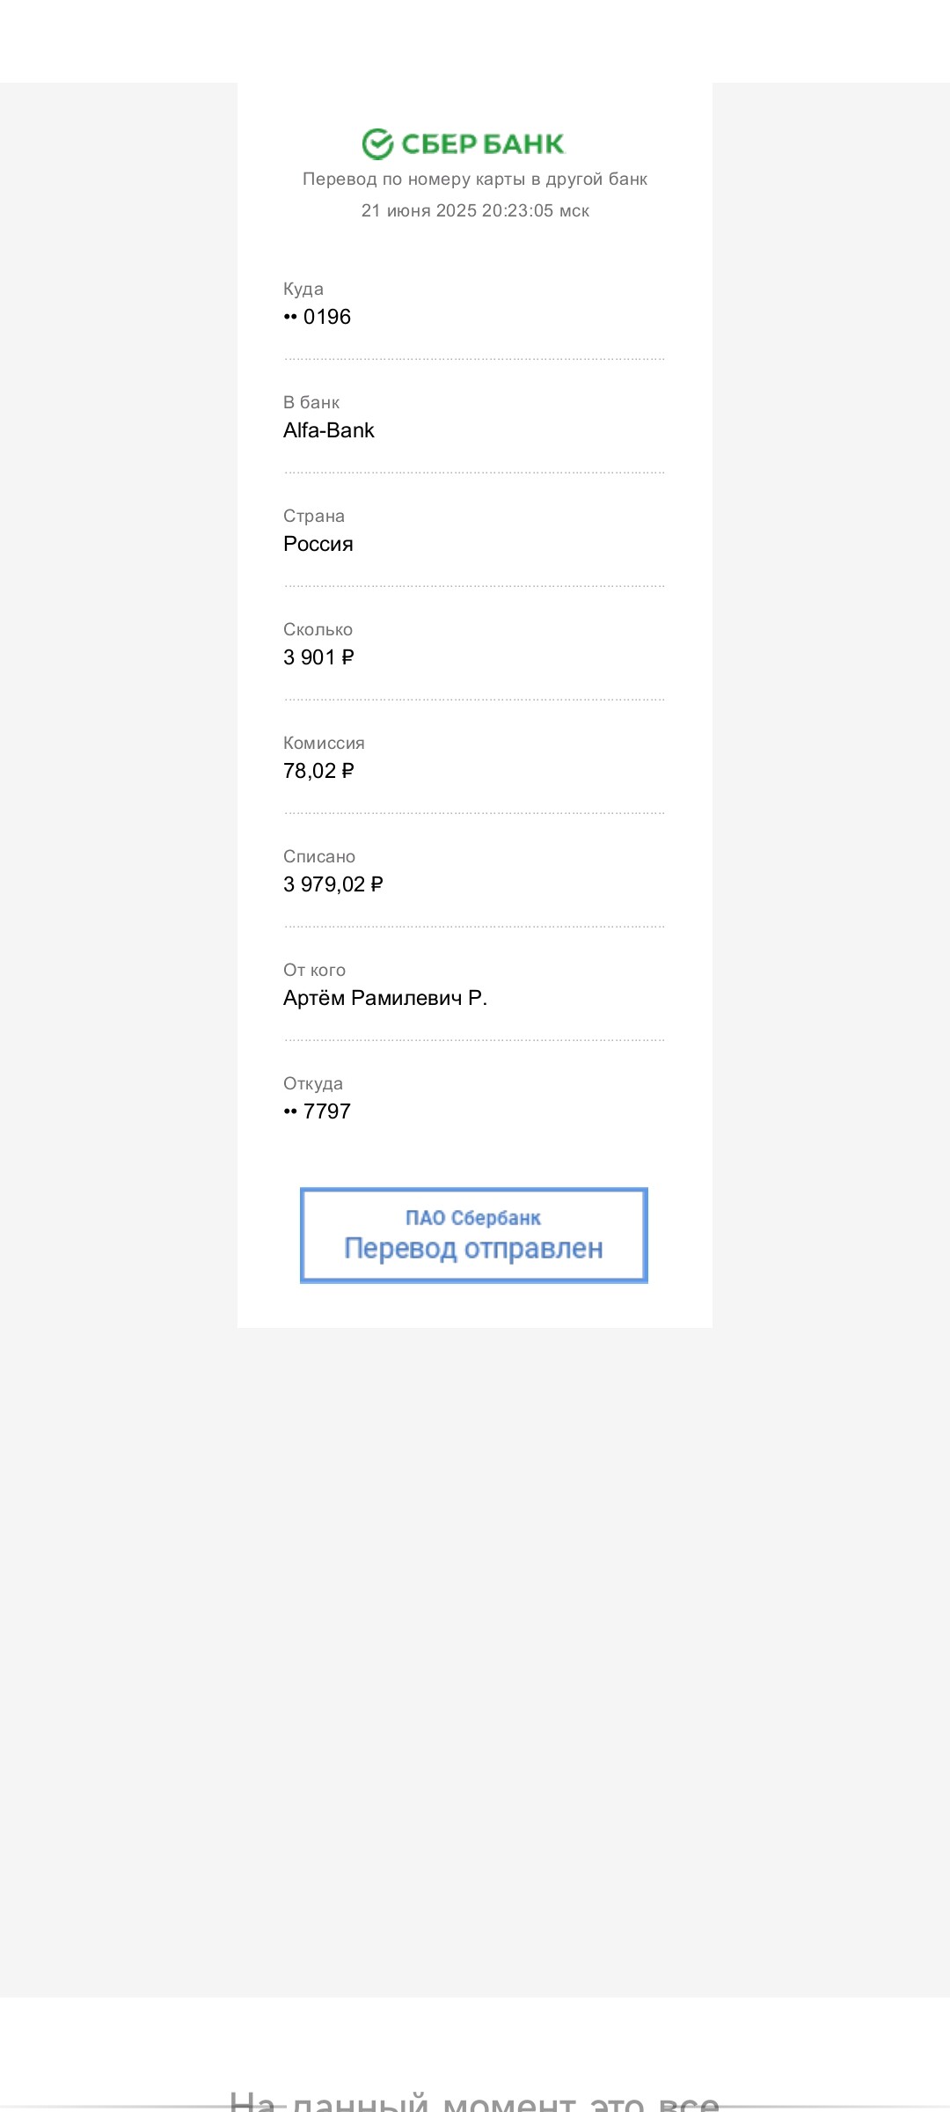This screenshot has height=2112, width=950.
Task: Click the Россия country value
Action: (318, 544)
